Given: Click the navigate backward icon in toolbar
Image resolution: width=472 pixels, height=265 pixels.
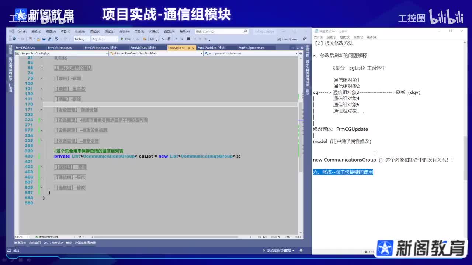Looking at the screenshot, I should click(x=14, y=39).
